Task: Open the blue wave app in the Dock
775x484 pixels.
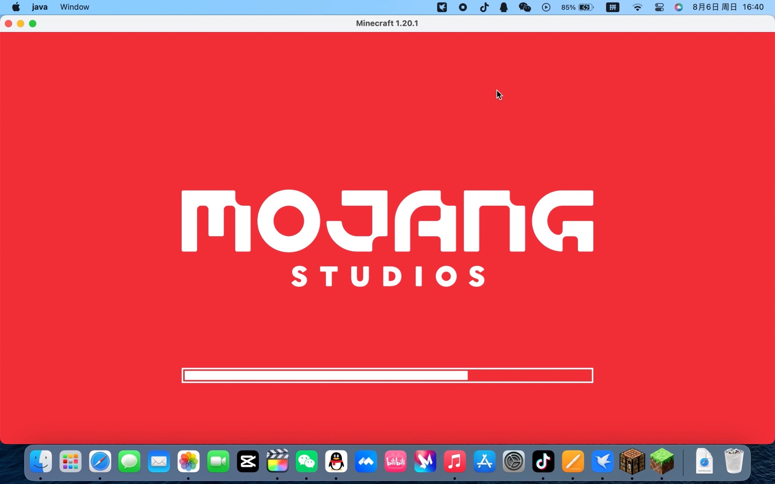Action: [x=366, y=461]
